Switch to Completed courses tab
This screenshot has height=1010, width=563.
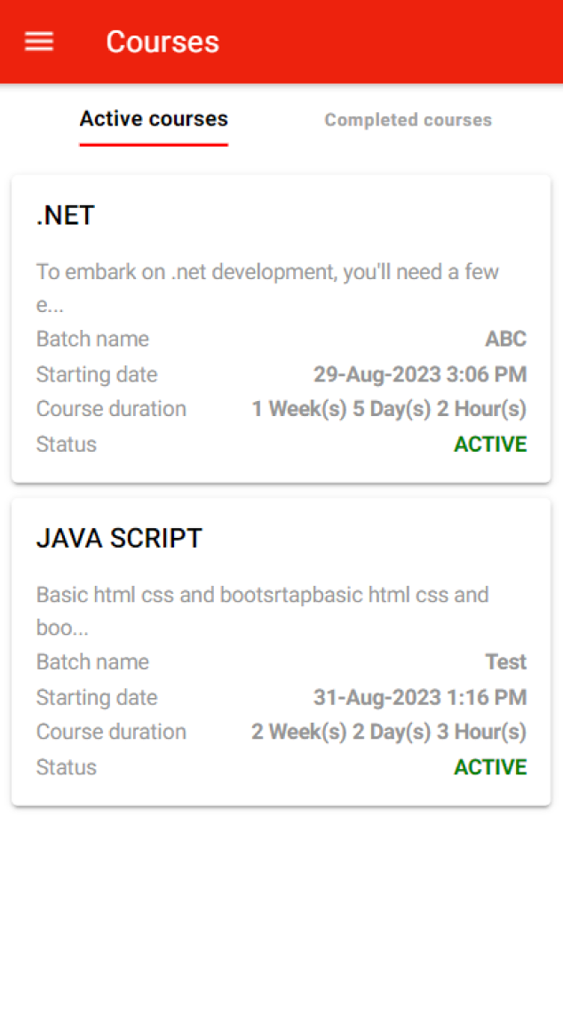(408, 120)
